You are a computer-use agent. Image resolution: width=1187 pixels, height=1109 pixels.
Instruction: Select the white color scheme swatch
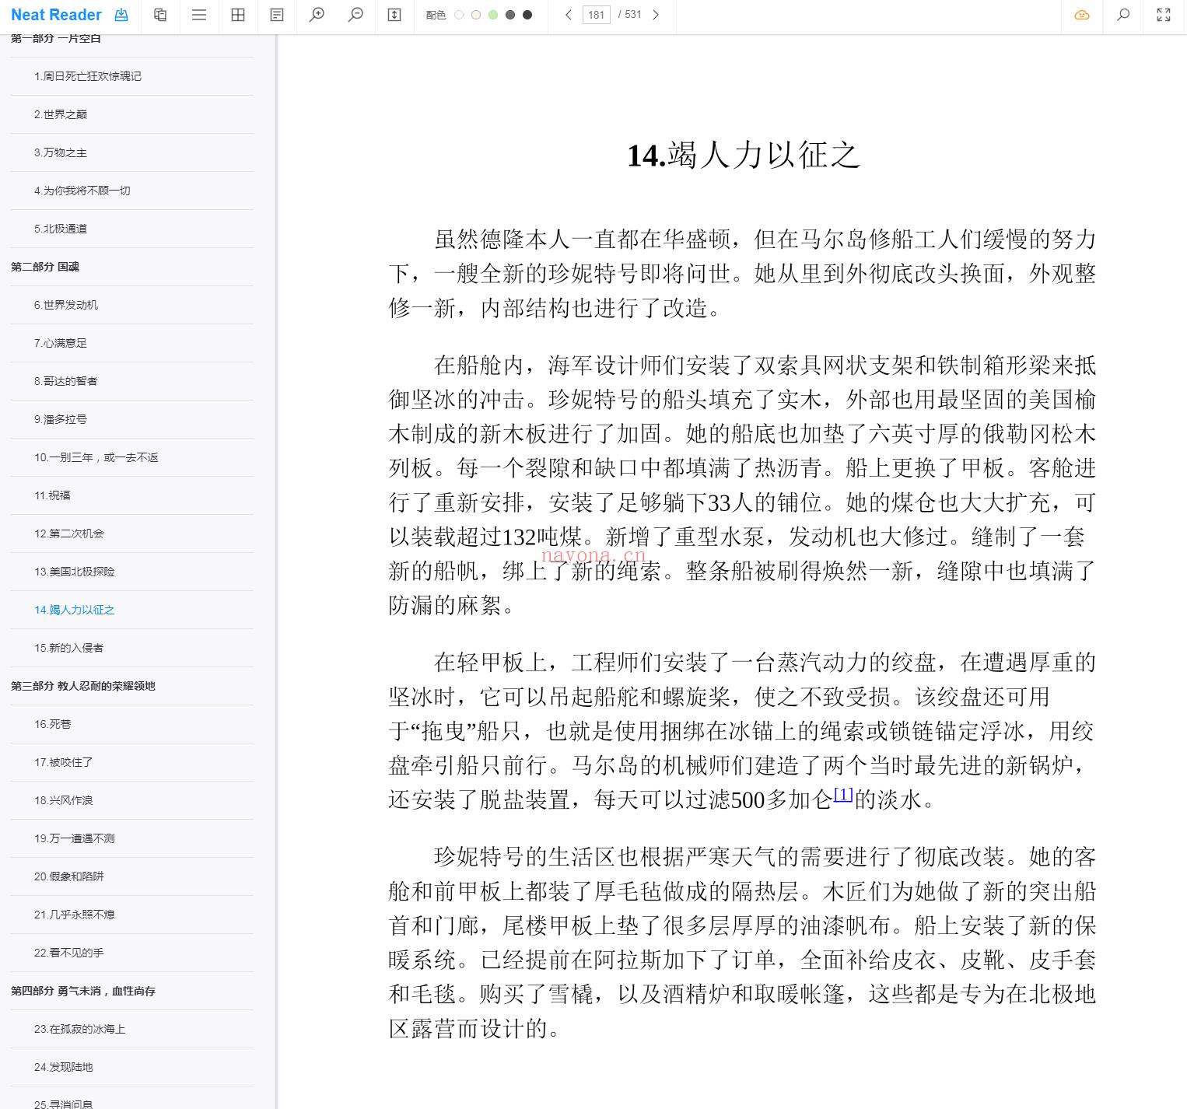[x=459, y=15]
